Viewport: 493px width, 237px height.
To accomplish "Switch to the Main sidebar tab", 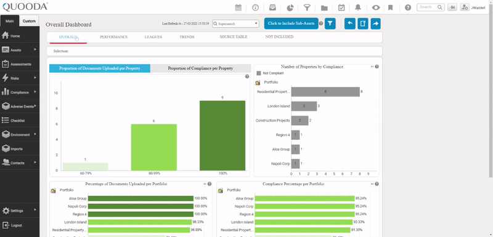I will point(10,21).
